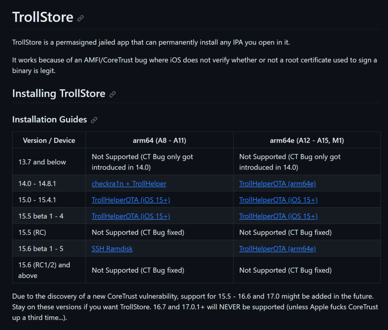Click the 15.5 (RC) row label

coord(32,233)
